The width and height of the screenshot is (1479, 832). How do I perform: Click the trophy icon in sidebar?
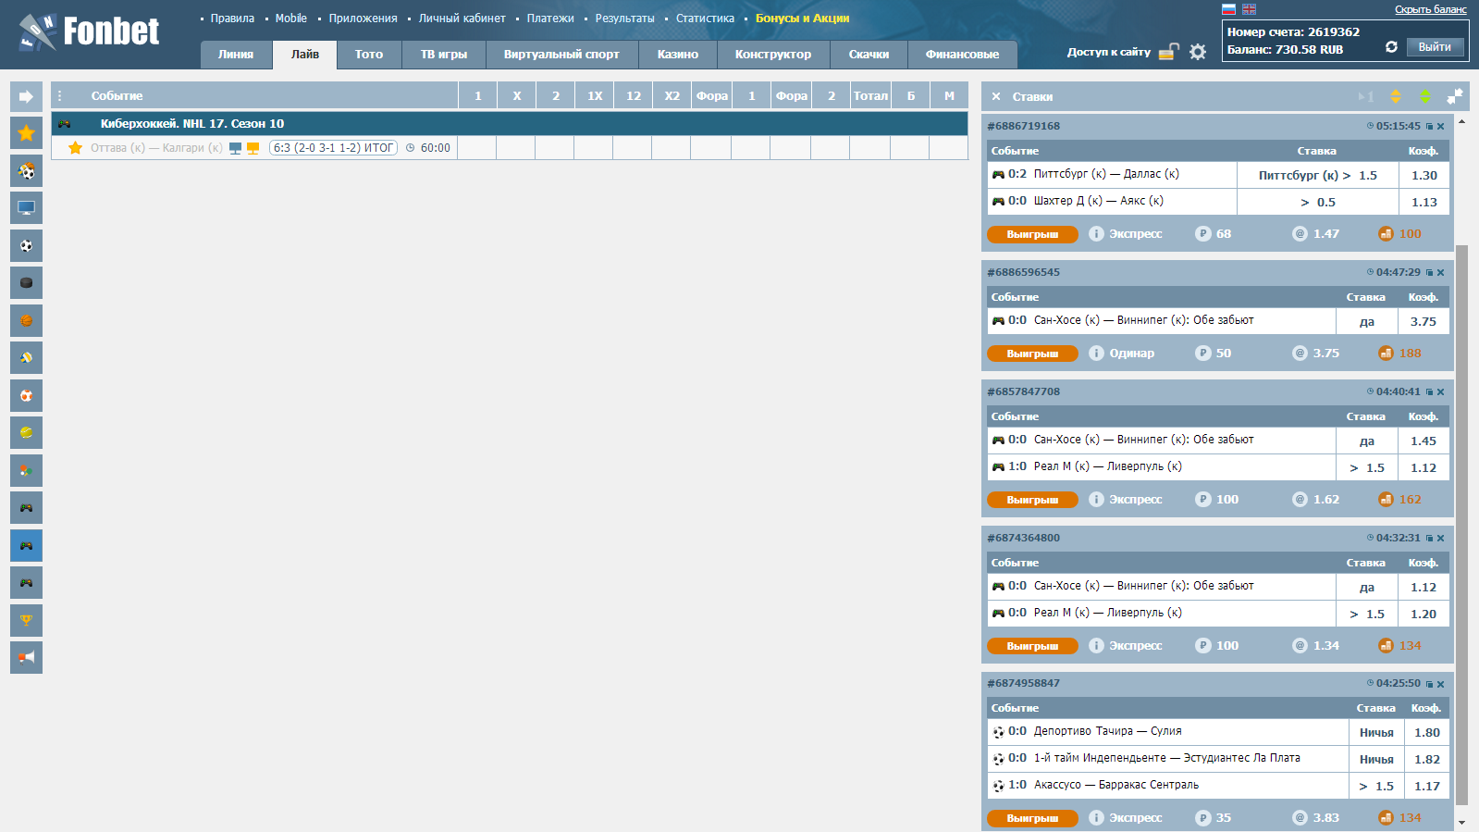[26, 620]
